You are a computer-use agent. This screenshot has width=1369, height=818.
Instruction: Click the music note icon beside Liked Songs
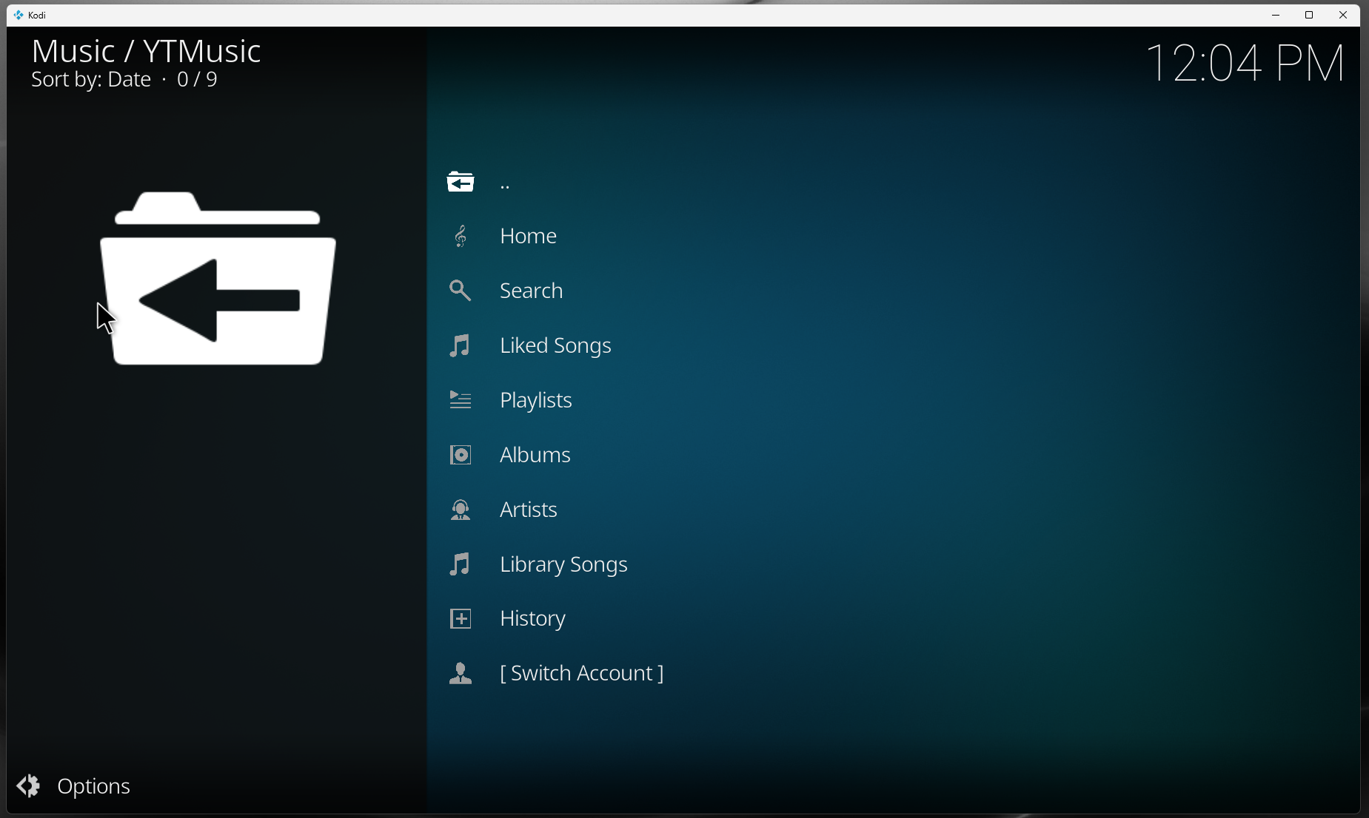[461, 345]
